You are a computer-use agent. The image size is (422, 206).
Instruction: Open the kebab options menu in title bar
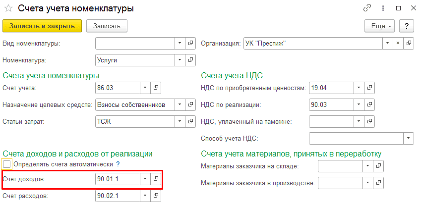(x=383, y=8)
